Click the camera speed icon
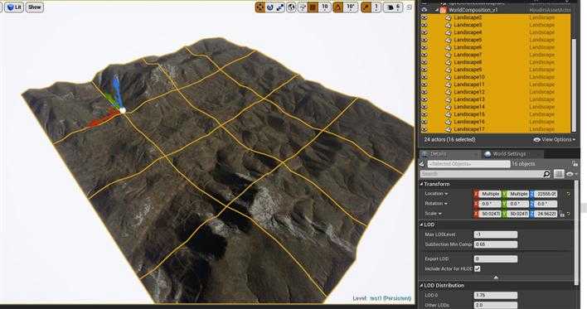 390,7
